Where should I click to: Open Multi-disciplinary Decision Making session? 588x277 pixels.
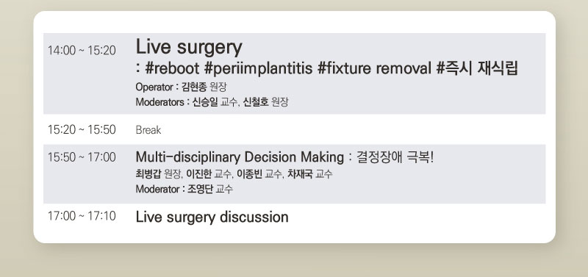[x=240, y=157]
